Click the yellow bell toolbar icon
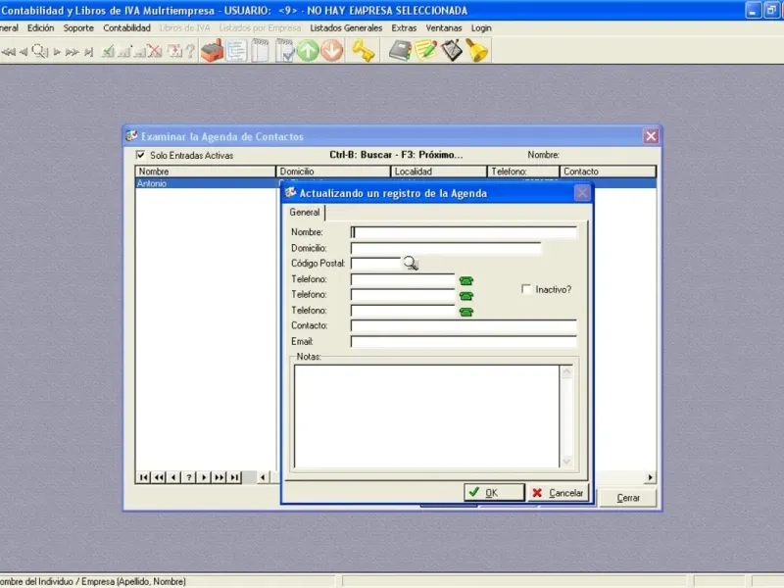 click(x=477, y=51)
